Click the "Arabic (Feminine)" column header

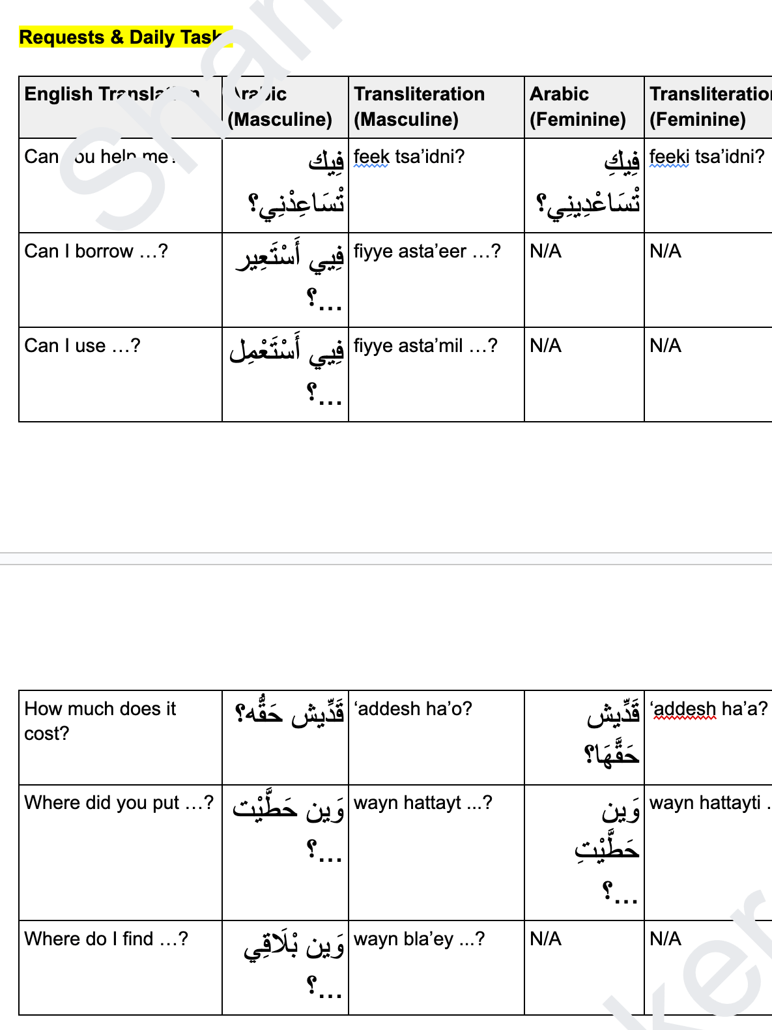pos(577,106)
